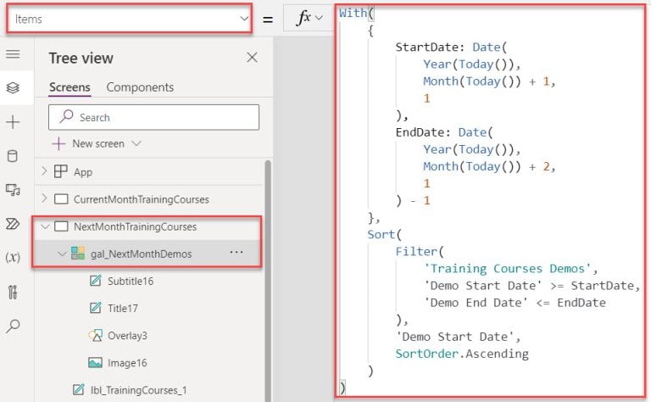Open the Power Automate icon
The width and height of the screenshot is (651, 402).
(13, 224)
